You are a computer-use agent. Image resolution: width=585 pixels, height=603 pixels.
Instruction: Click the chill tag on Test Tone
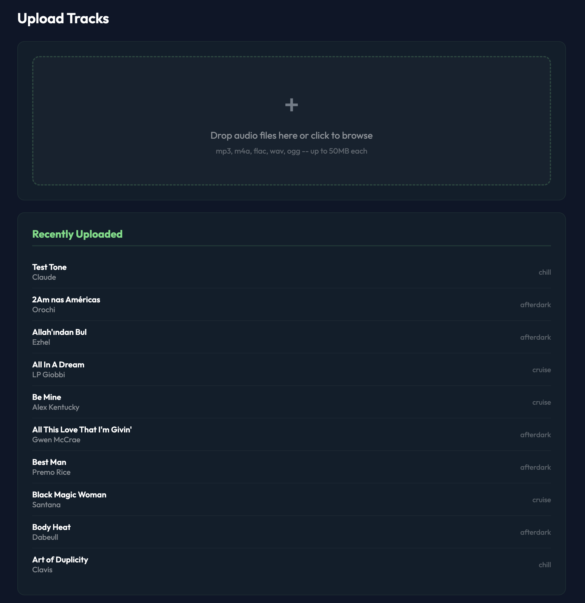click(x=545, y=272)
